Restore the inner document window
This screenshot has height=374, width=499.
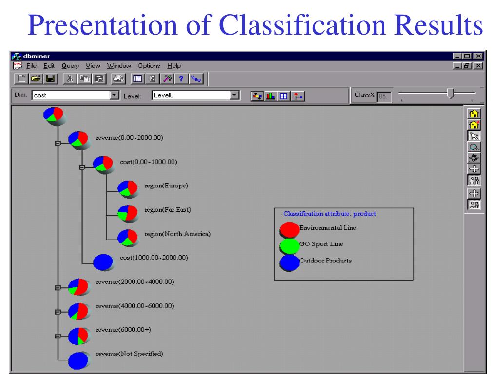coord(468,66)
